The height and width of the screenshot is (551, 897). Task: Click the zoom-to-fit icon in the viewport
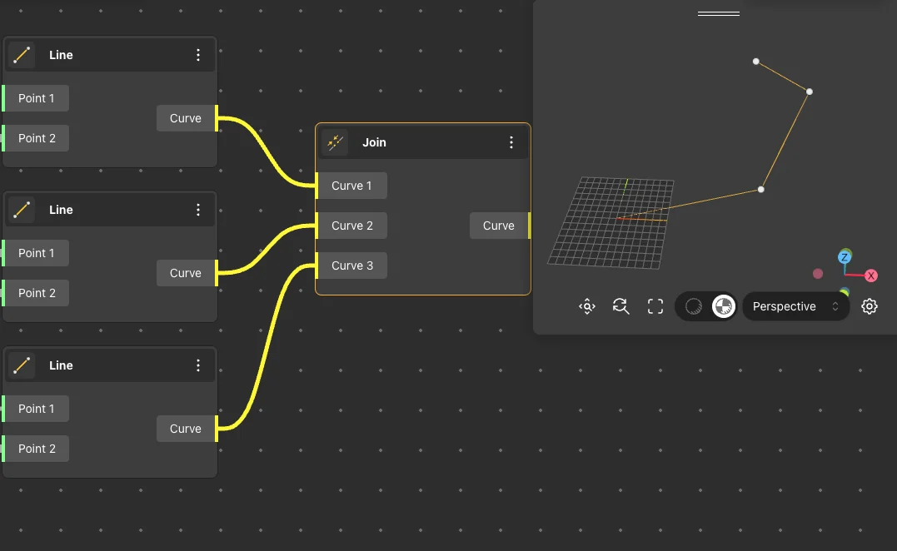coord(587,306)
